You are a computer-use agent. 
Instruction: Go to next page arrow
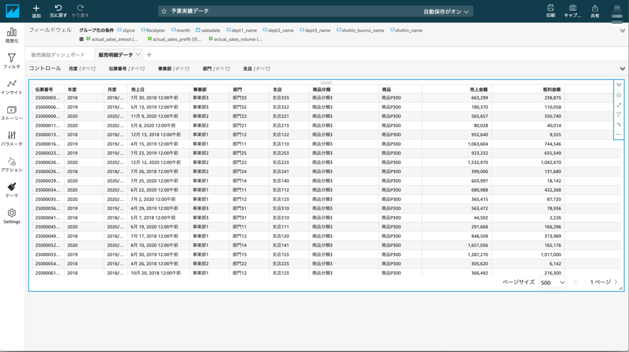pyautogui.click(x=616, y=282)
